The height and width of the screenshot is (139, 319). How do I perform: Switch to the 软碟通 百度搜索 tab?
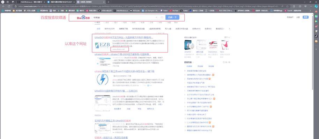(91, 2)
